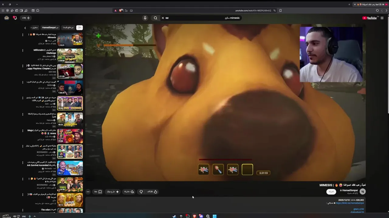Start voice search with microphone icon

pyautogui.click(x=145, y=18)
